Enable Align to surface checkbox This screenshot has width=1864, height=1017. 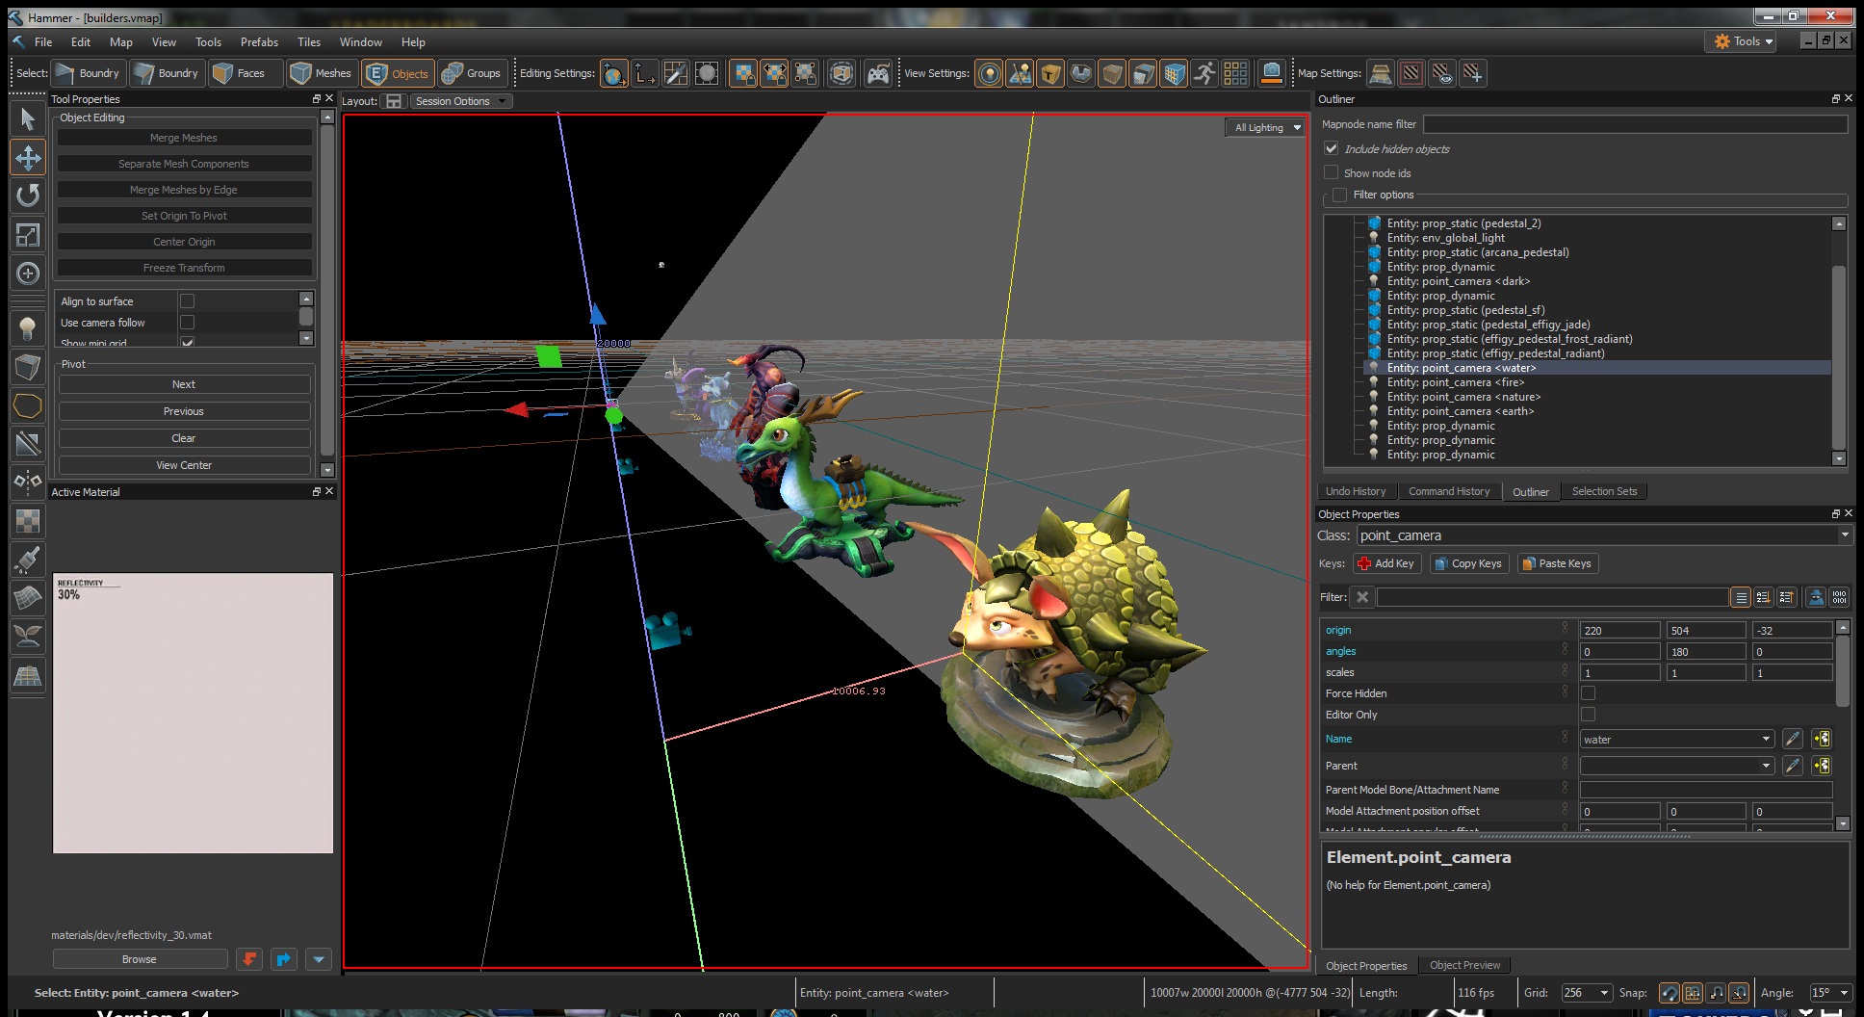pyautogui.click(x=188, y=301)
